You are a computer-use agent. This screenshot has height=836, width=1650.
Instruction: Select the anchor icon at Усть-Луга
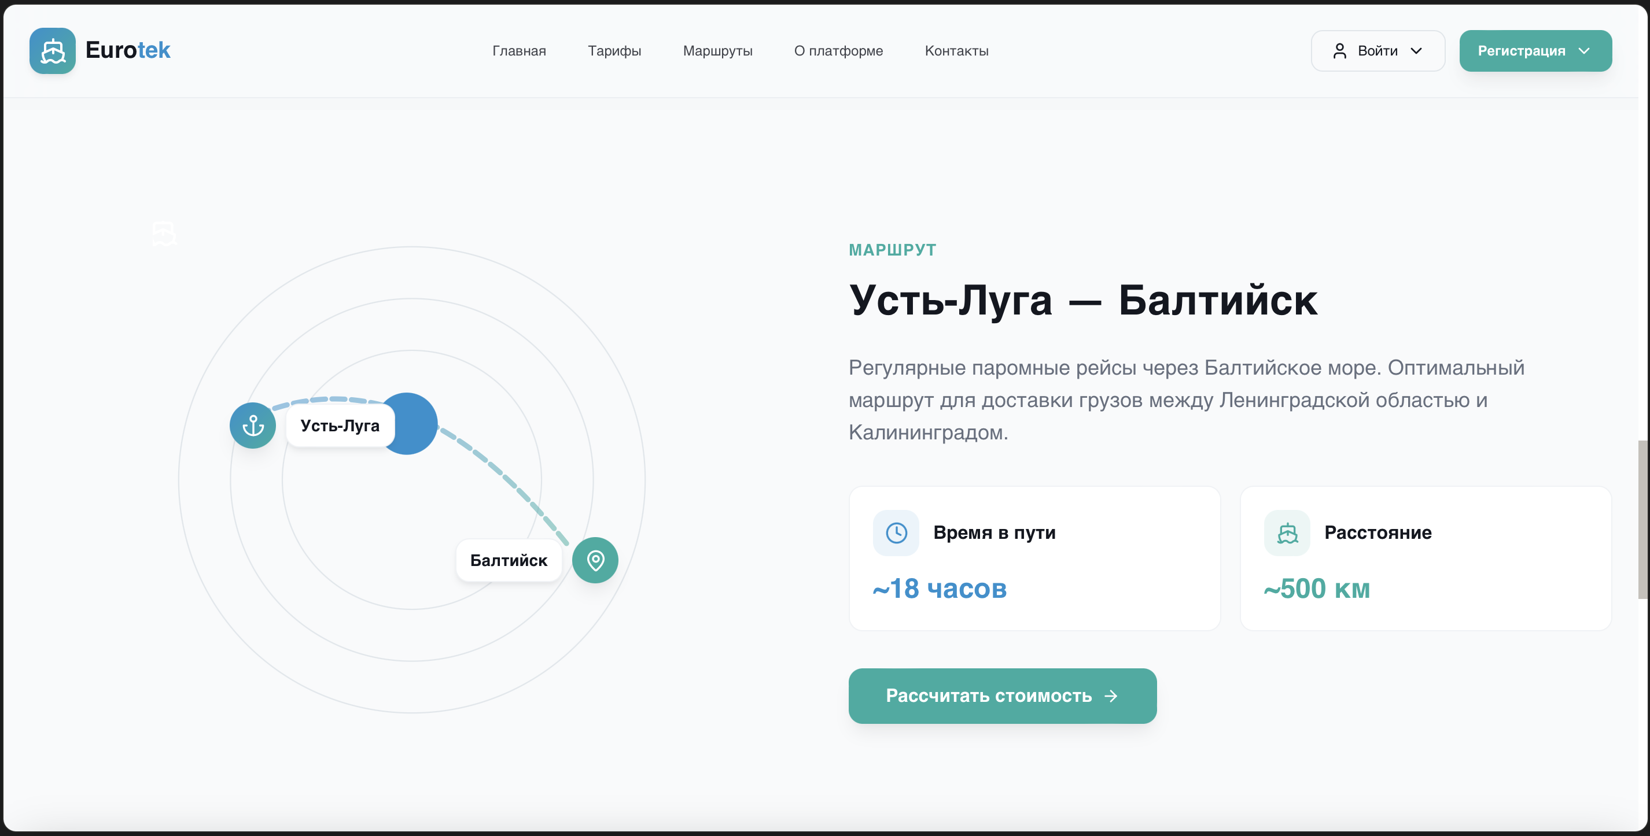(252, 425)
